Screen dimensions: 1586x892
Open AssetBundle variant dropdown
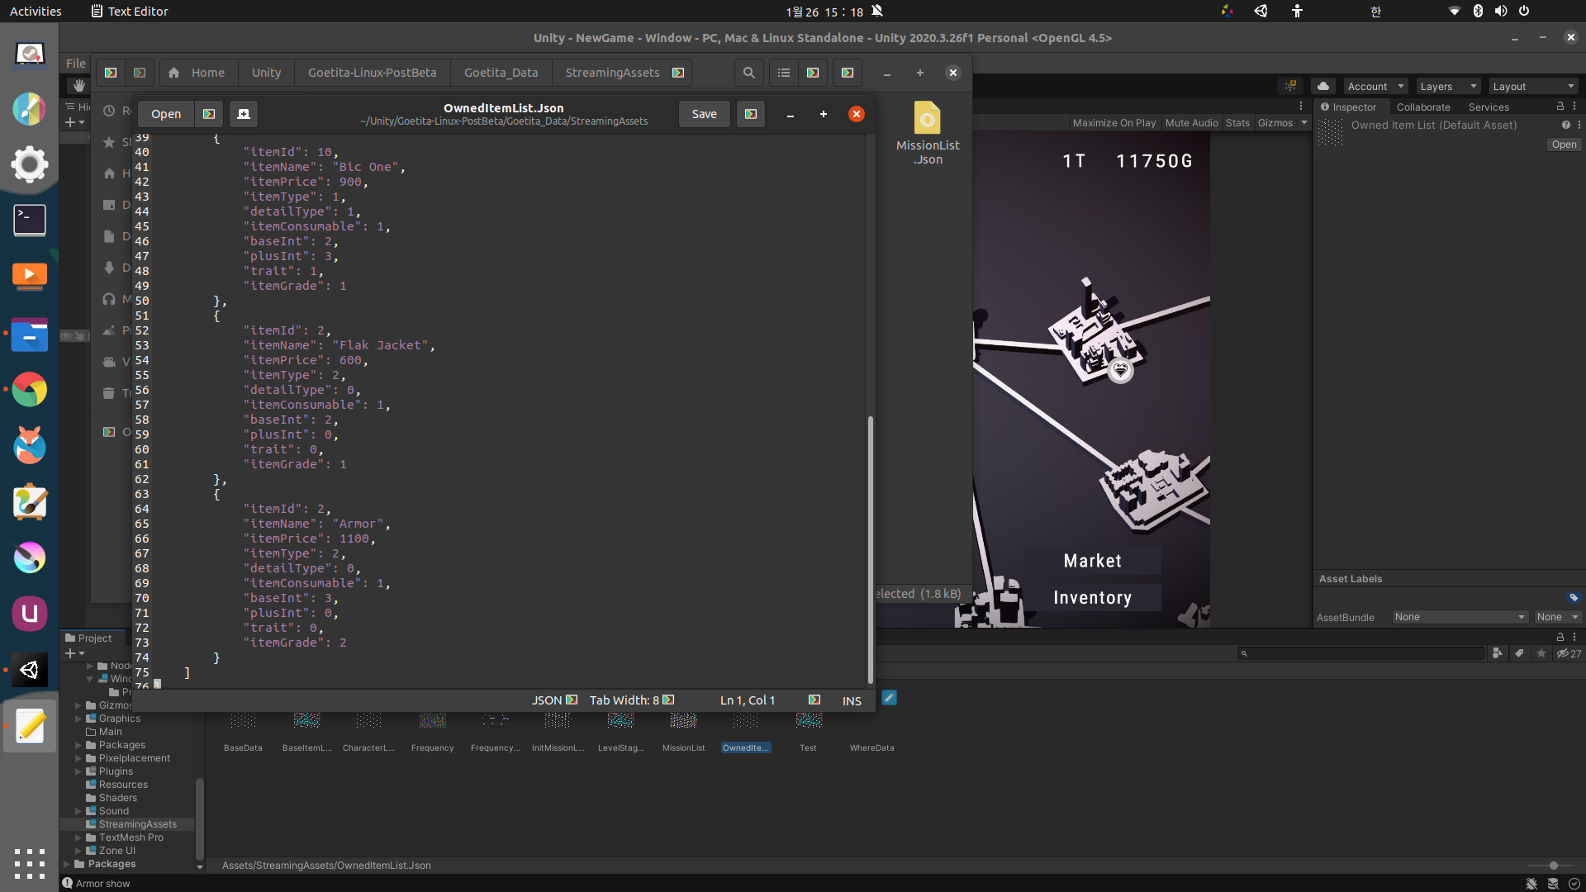(1558, 617)
